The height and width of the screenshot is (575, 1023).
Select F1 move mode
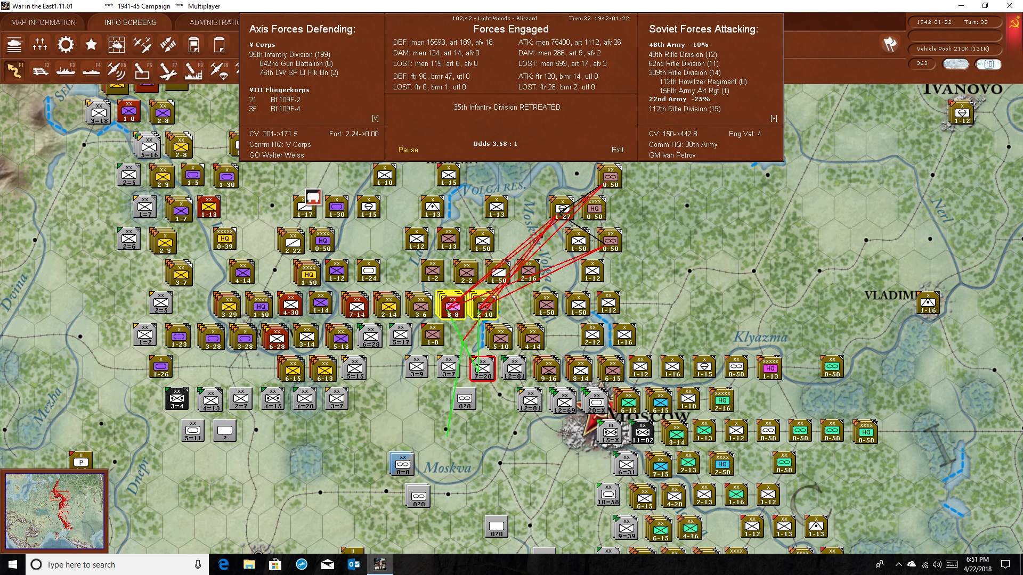[x=14, y=70]
